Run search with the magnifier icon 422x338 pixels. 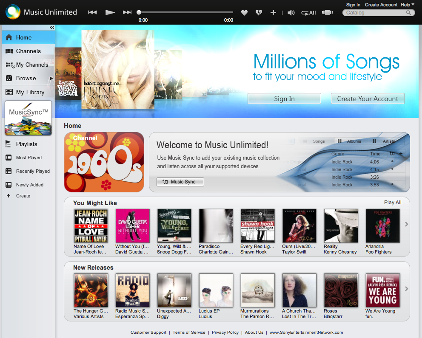pos(408,13)
